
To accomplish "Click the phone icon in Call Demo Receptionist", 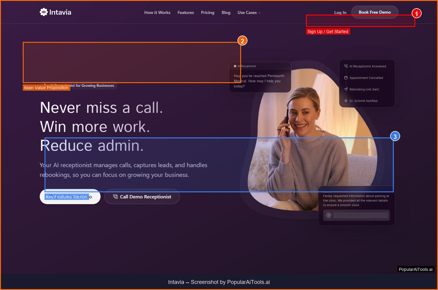I will tap(115, 197).
